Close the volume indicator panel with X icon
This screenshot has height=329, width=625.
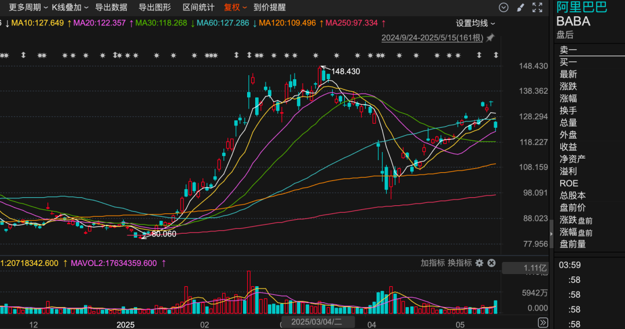(491, 263)
